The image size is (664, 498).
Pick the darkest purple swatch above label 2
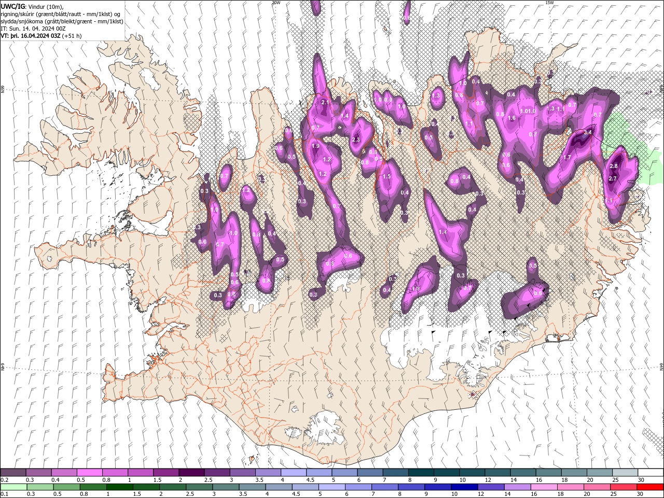click(x=191, y=473)
